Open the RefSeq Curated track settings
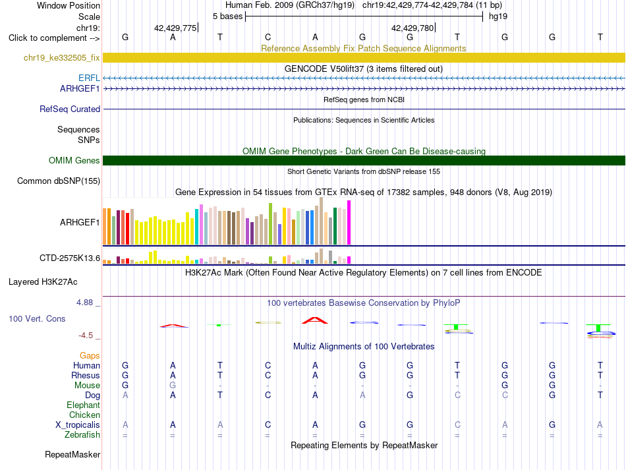 click(x=69, y=109)
